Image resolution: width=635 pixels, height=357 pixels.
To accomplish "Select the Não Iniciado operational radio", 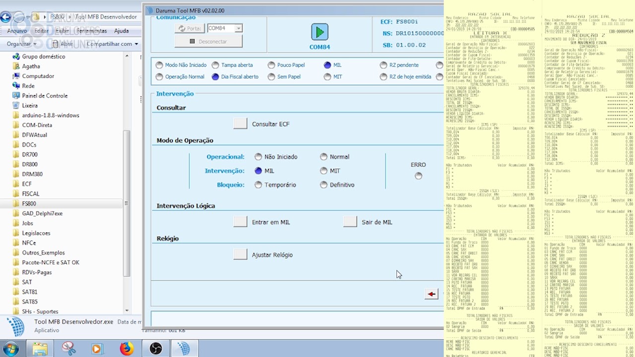I will coord(258,157).
